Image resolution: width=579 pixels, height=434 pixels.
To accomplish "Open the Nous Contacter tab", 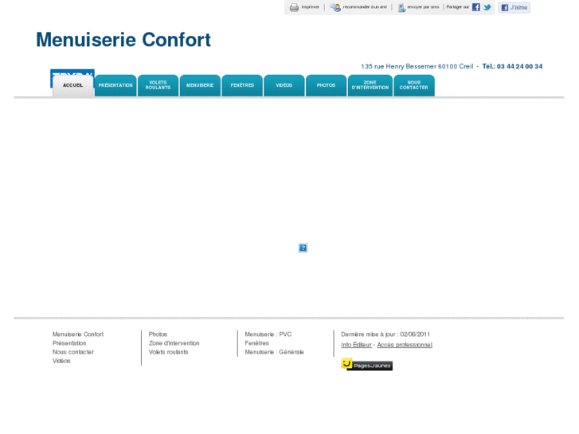I will [414, 85].
